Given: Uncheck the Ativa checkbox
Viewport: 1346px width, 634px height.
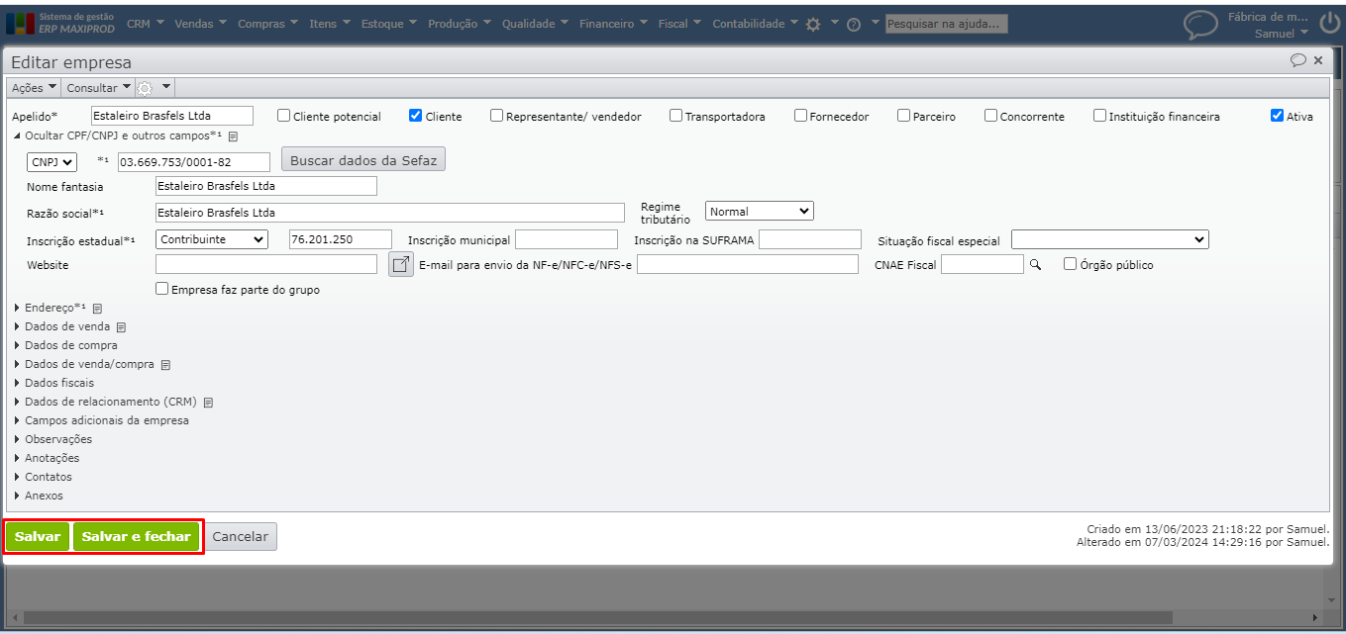Looking at the screenshot, I should (x=1278, y=116).
